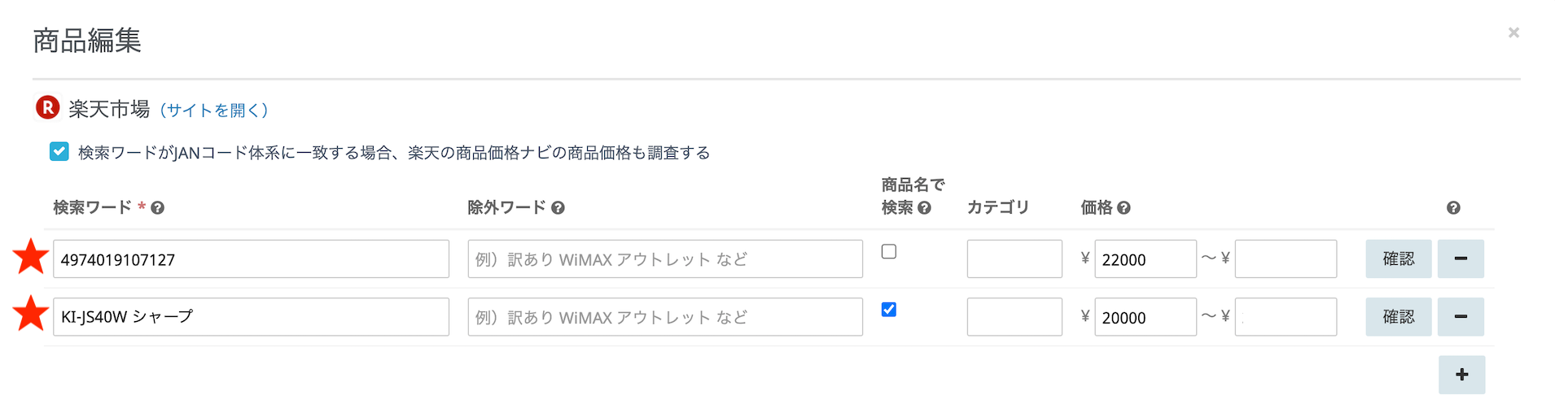Click the help icon beside 価格
Screen dimensions: 1555x417
click(1124, 208)
